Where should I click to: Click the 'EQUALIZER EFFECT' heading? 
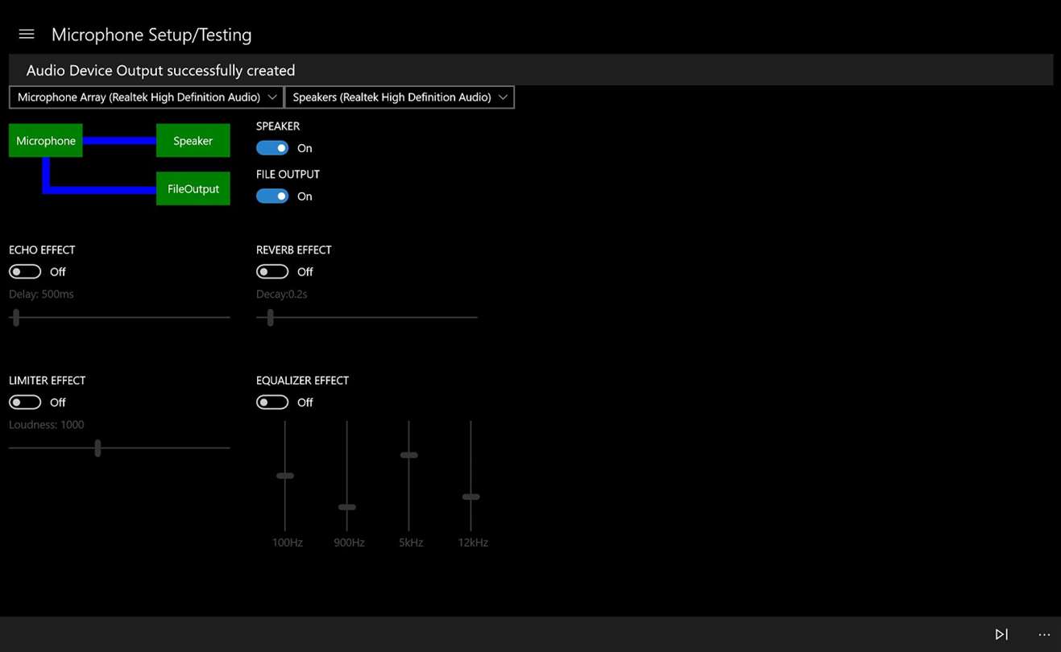tap(303, 381)
